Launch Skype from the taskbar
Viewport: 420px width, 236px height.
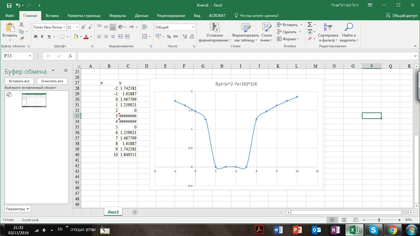point(374,230)
